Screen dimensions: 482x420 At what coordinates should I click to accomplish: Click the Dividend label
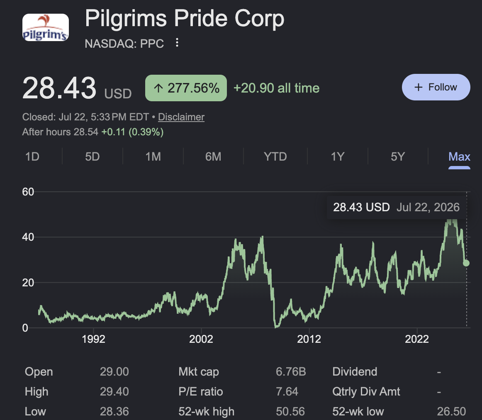coord(355,371)
